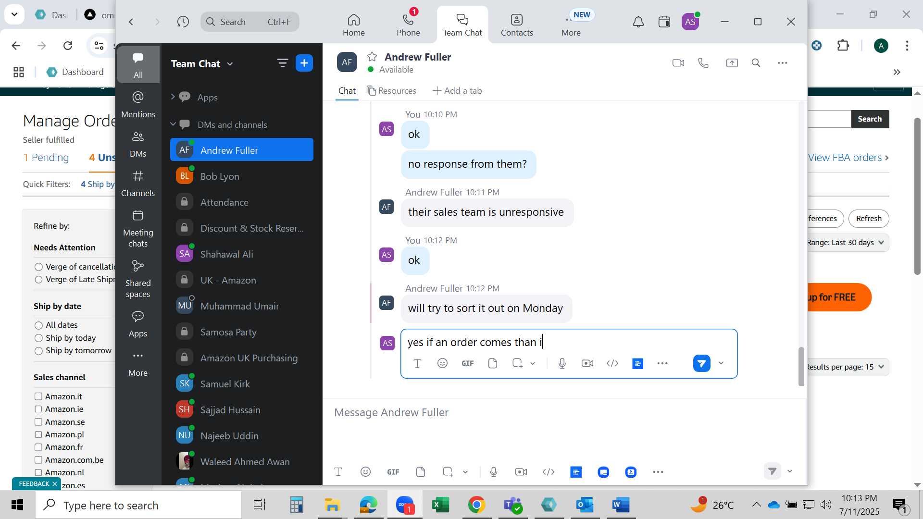Screen dimensions: 923x519
Task: Open the Resources tab in chat
Action: coord(391,91)
